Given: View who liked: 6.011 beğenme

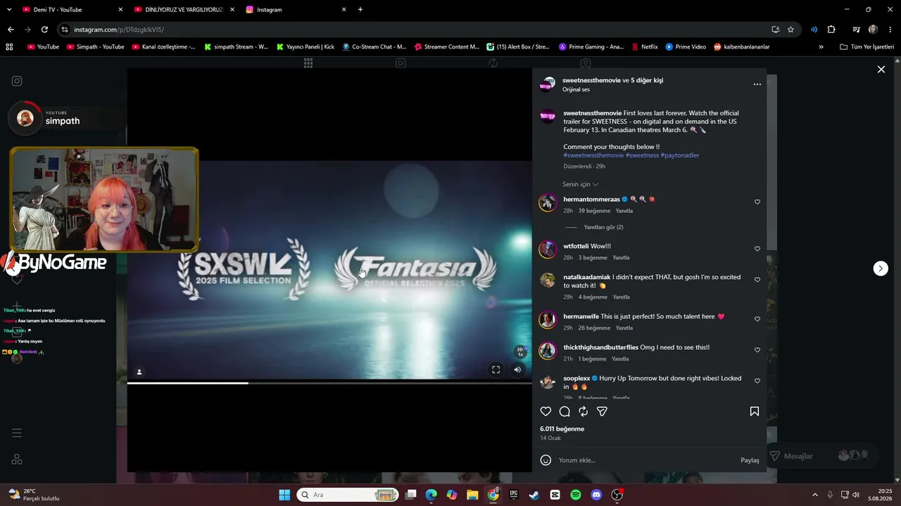Looking at the screenshot, I should tap(562, 429).
